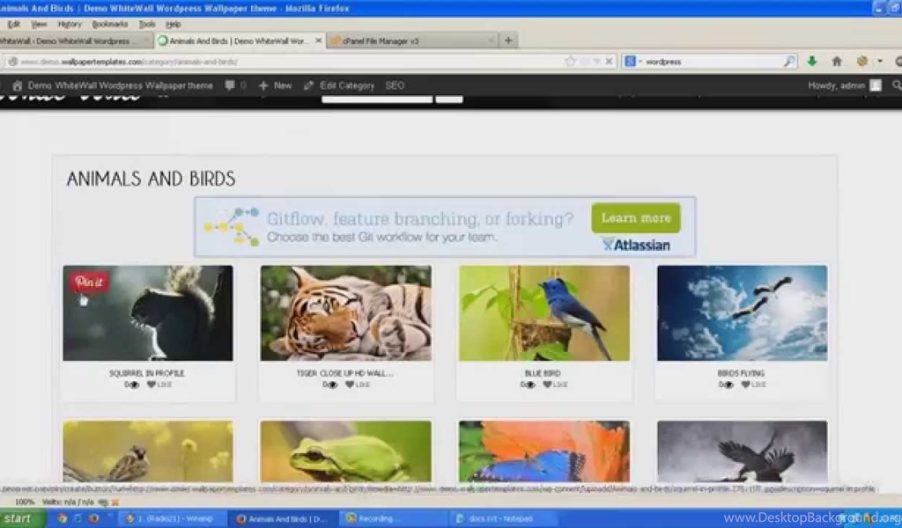This screenshot has width=902, height=528.
Task: Like the Blue Bird wallpaper (heart icon)
Action: click(547, 385)
